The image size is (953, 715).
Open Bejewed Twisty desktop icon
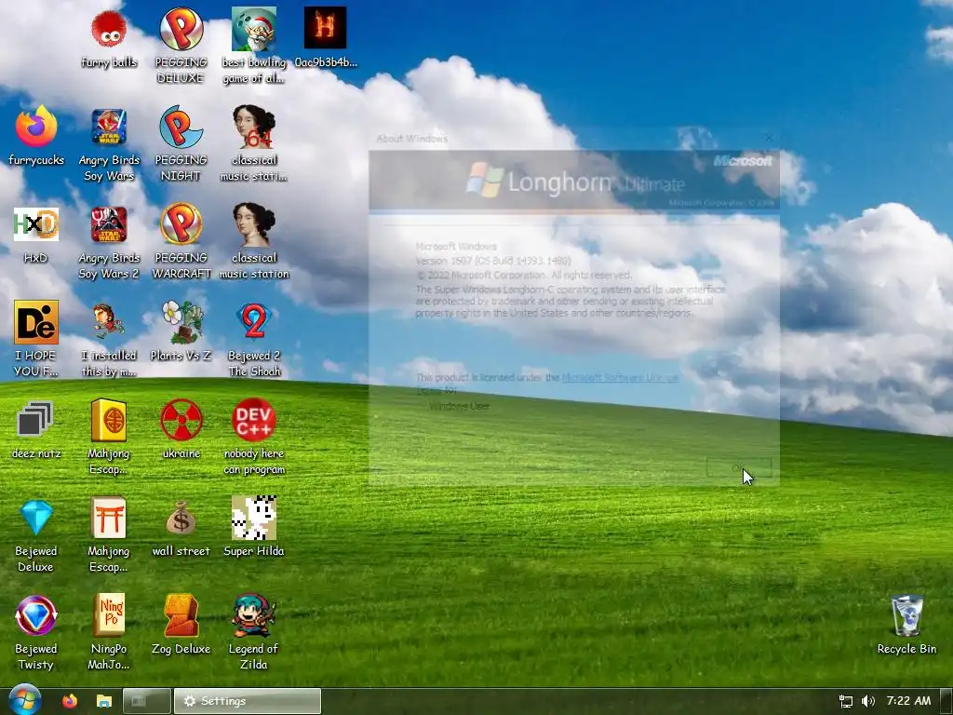[36, 633]
